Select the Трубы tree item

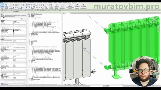click(32, 81)
